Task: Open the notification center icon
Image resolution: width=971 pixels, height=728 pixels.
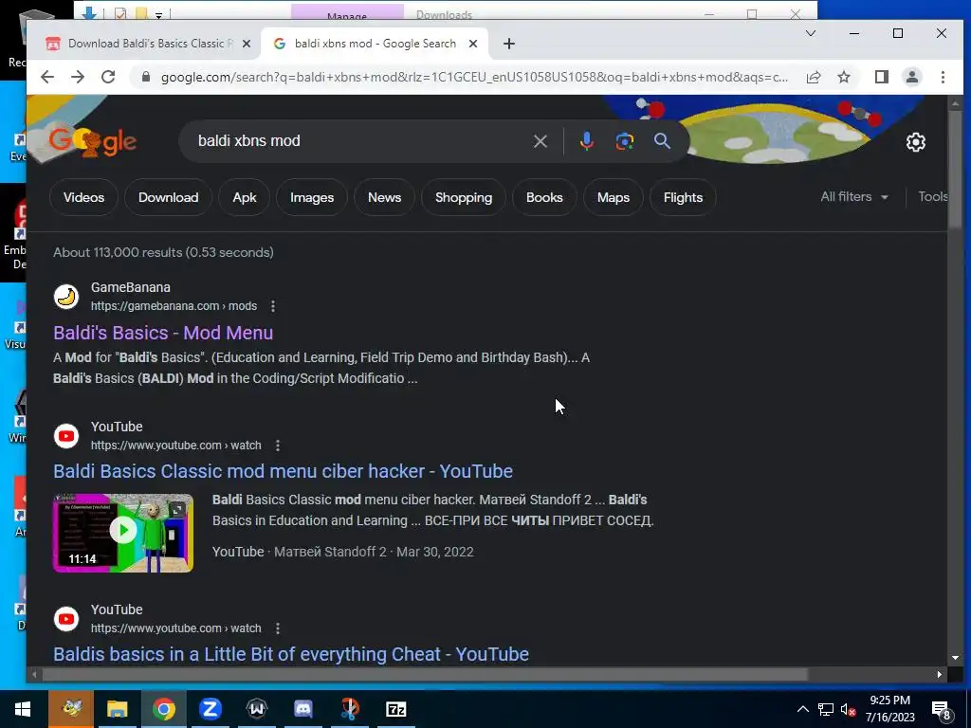Action: coord(942,710)
